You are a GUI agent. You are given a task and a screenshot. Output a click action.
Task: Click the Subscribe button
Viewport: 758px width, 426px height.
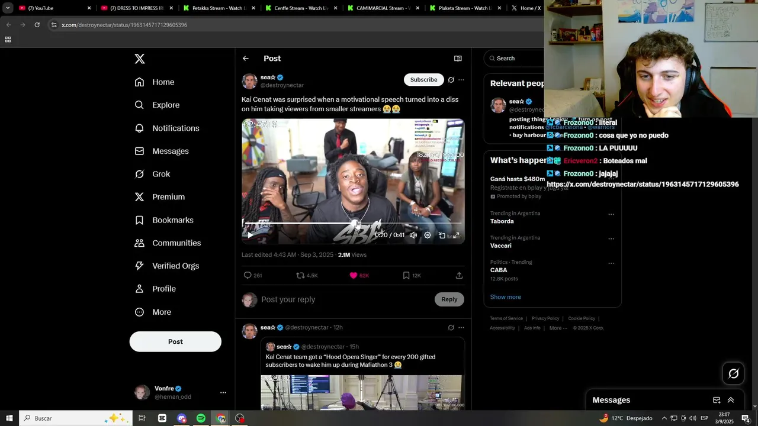pos(424,80)
